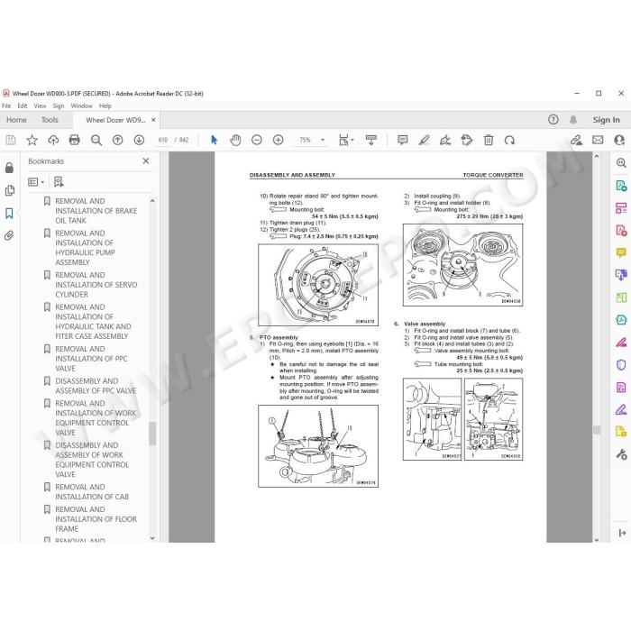The image size is (631, 631).
Task: Open the Edit menu
Action: coord(23,105)
